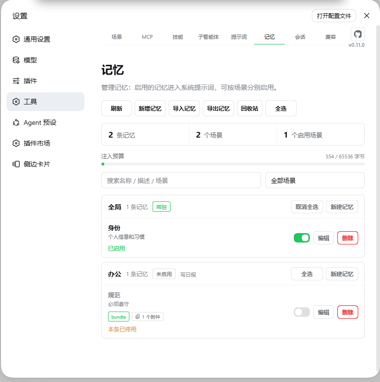Click the 模型 database icon
380x382 pixels.
tap(16, 60)
